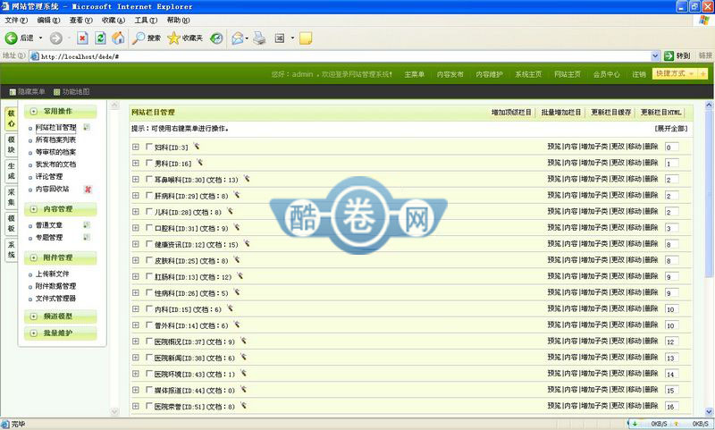Click the [展开全部] link
The width and height of the screenshot is (715, 430).
pyautogui.click(x=671, y=129)
